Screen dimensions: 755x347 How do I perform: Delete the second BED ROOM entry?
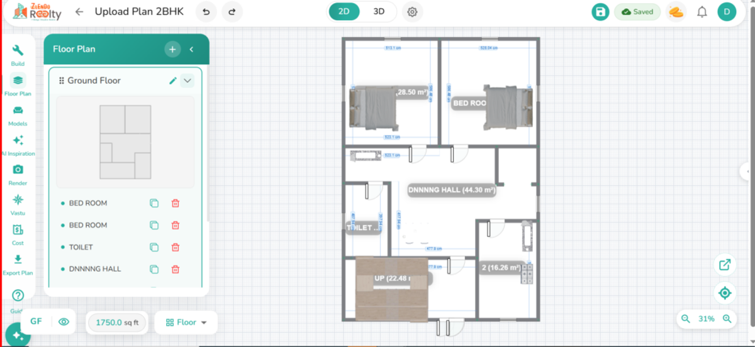176,225
